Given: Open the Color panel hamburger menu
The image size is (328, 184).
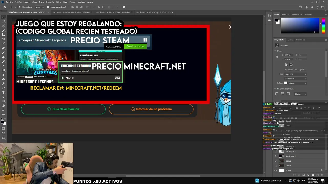Looking at the screenshot, I should point(326,14).
